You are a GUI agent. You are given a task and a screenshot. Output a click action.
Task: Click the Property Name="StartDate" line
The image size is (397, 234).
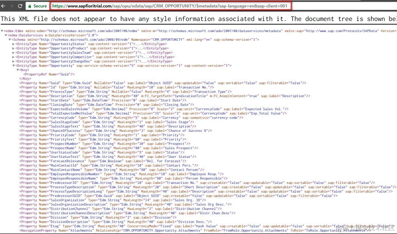click(x=103, y=100)
